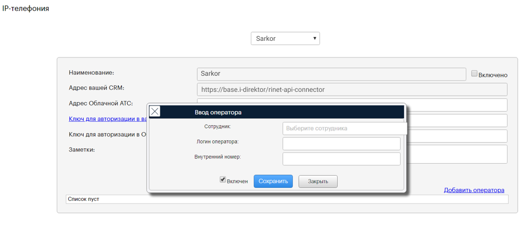The width and height of the screenshot is (522, 246).
Task: Click the Список пуст operators list
Action: pyautogui.click(x=286, y=199)
